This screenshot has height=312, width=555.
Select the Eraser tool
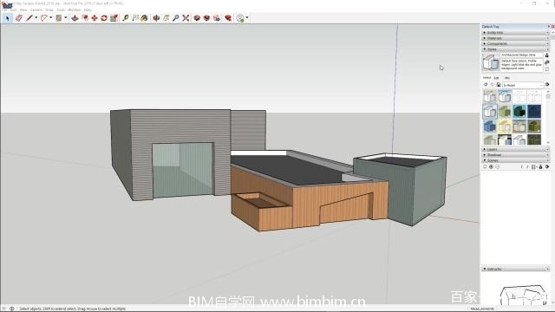[x=19, y=17]
